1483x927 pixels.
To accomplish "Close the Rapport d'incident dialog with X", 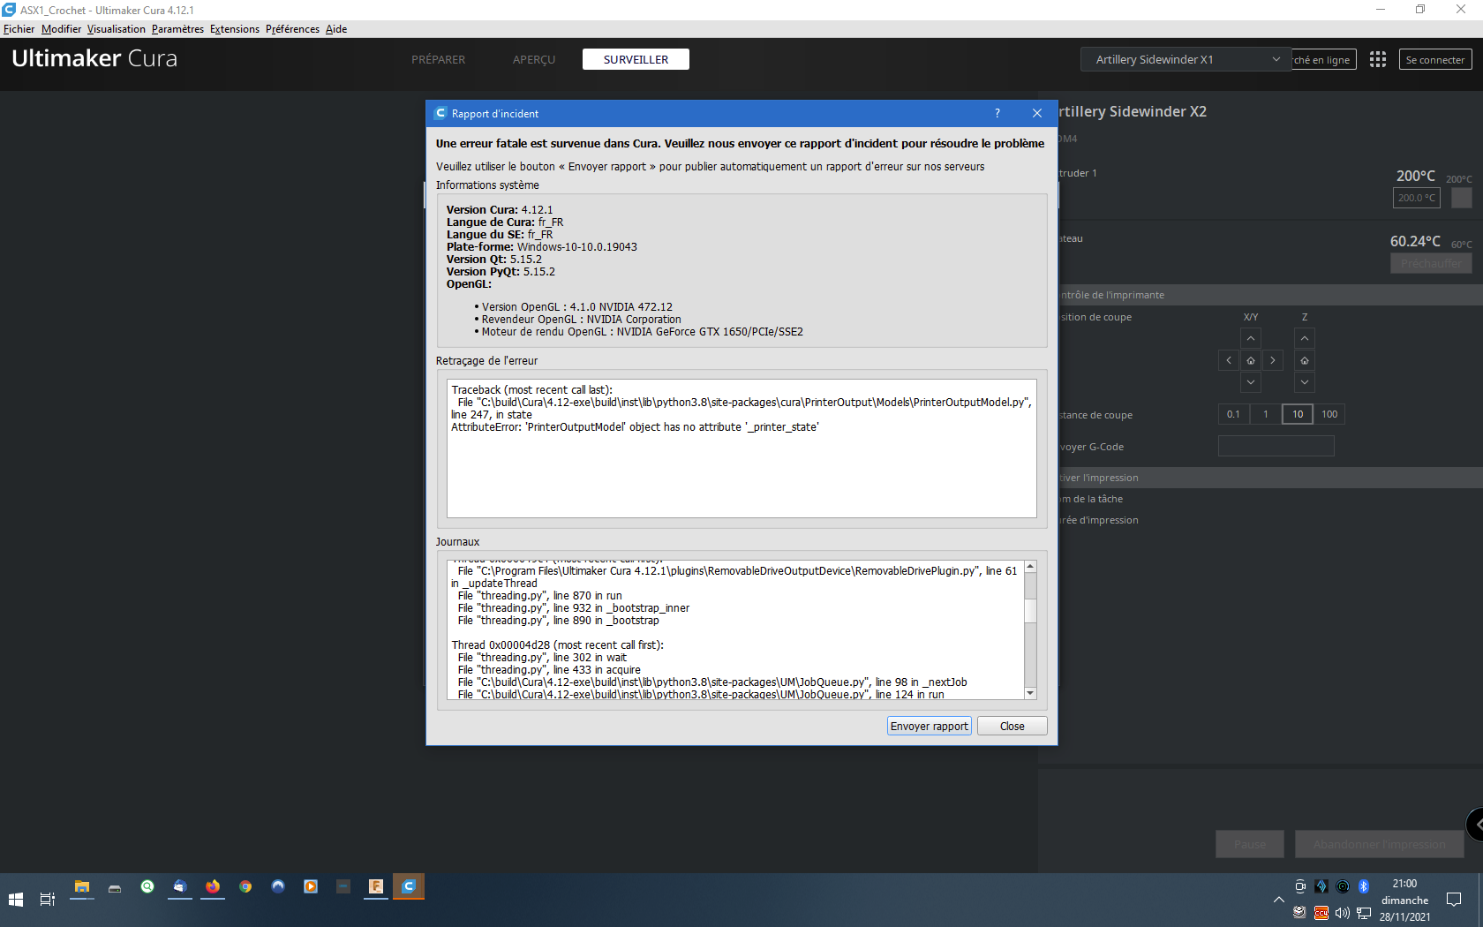I will pos(1037,113).
